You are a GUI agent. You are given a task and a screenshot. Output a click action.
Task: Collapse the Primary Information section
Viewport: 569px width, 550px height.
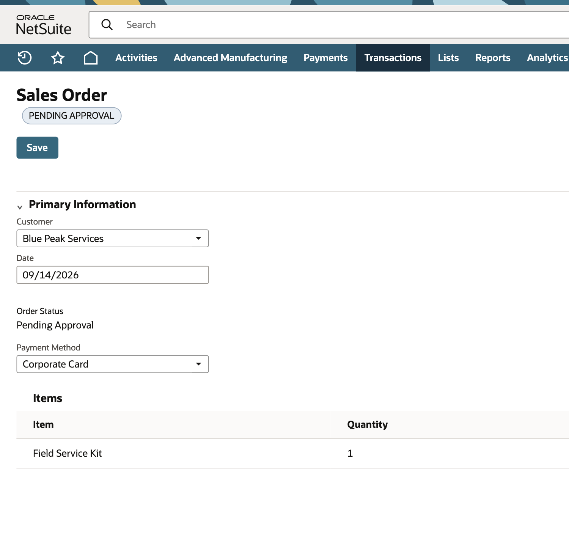pos(20,207)
